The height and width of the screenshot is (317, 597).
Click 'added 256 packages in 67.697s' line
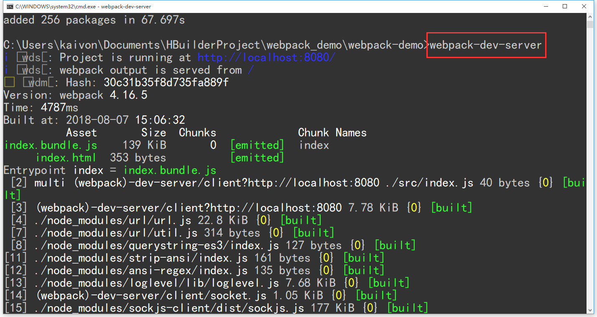pyautogui.click(x=94, y=20)
